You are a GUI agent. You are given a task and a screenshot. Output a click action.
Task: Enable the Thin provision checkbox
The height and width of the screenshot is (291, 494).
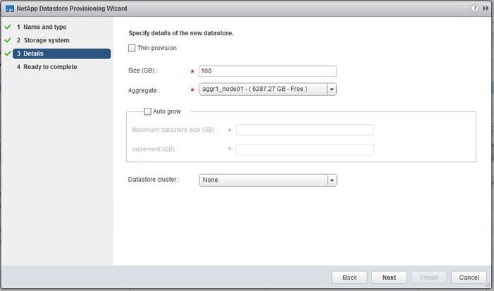[132, 48]
